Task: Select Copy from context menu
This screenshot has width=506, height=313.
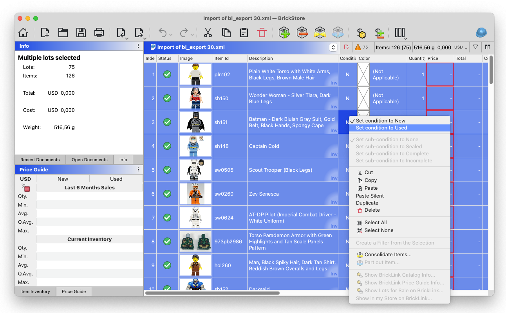Action: (399, 180)
